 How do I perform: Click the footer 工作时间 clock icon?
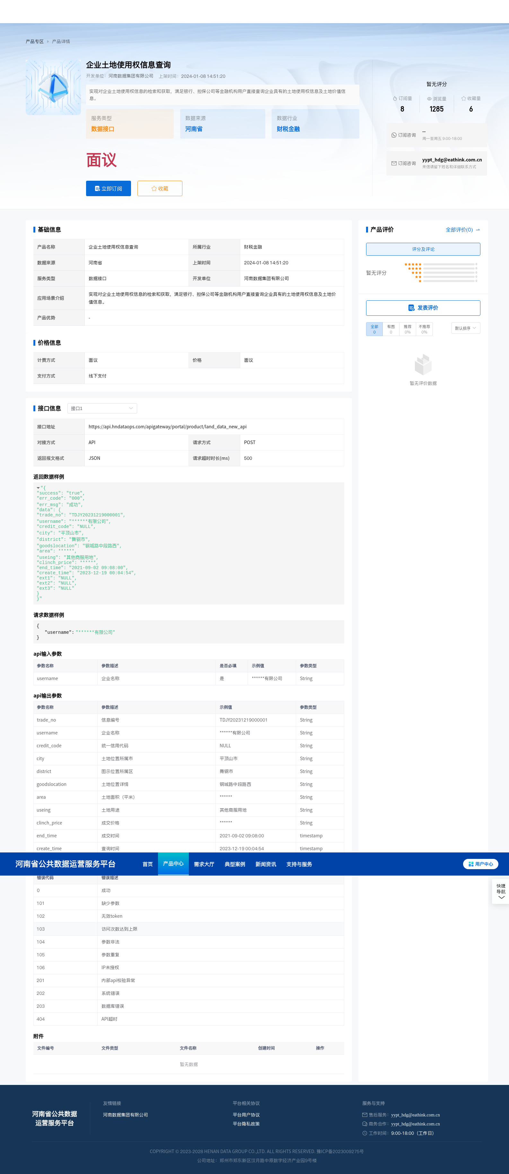click(365, 1133)
